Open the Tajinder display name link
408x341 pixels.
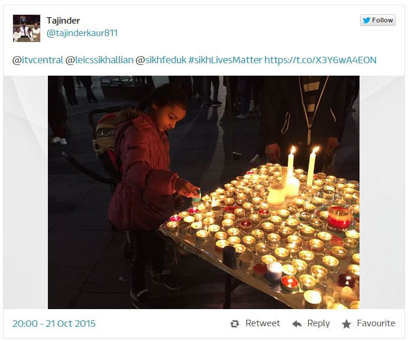click(63, 21)
